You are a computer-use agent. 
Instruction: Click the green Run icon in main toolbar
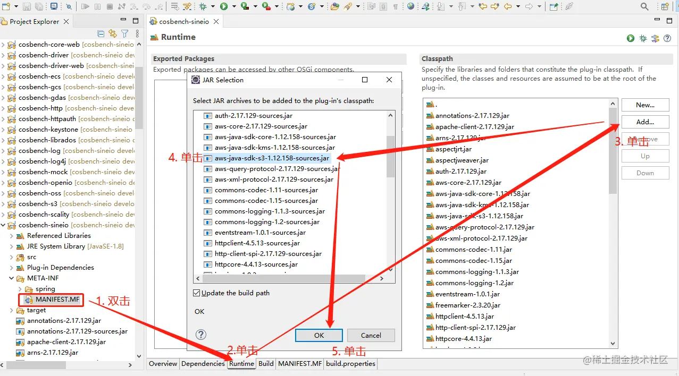(223, 6)
